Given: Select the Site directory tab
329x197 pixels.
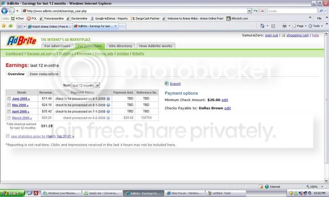Looking at the screenshot, I should click(120, 46).
